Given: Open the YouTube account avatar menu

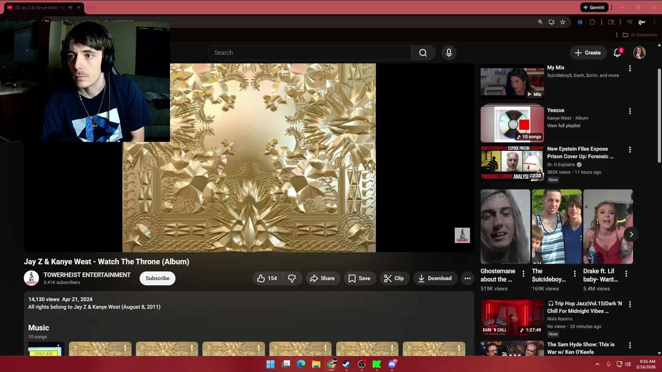Looking at the screenshot, I should point(639,53).
